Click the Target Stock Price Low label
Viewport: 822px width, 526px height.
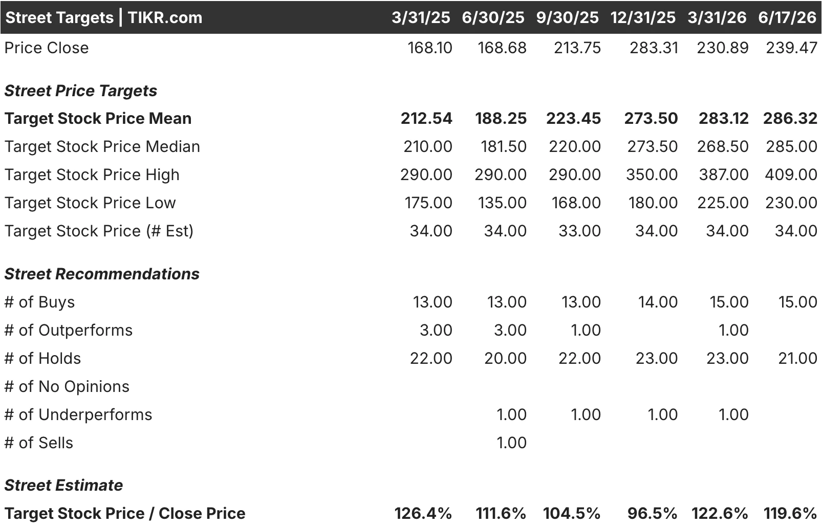(90, 203)
